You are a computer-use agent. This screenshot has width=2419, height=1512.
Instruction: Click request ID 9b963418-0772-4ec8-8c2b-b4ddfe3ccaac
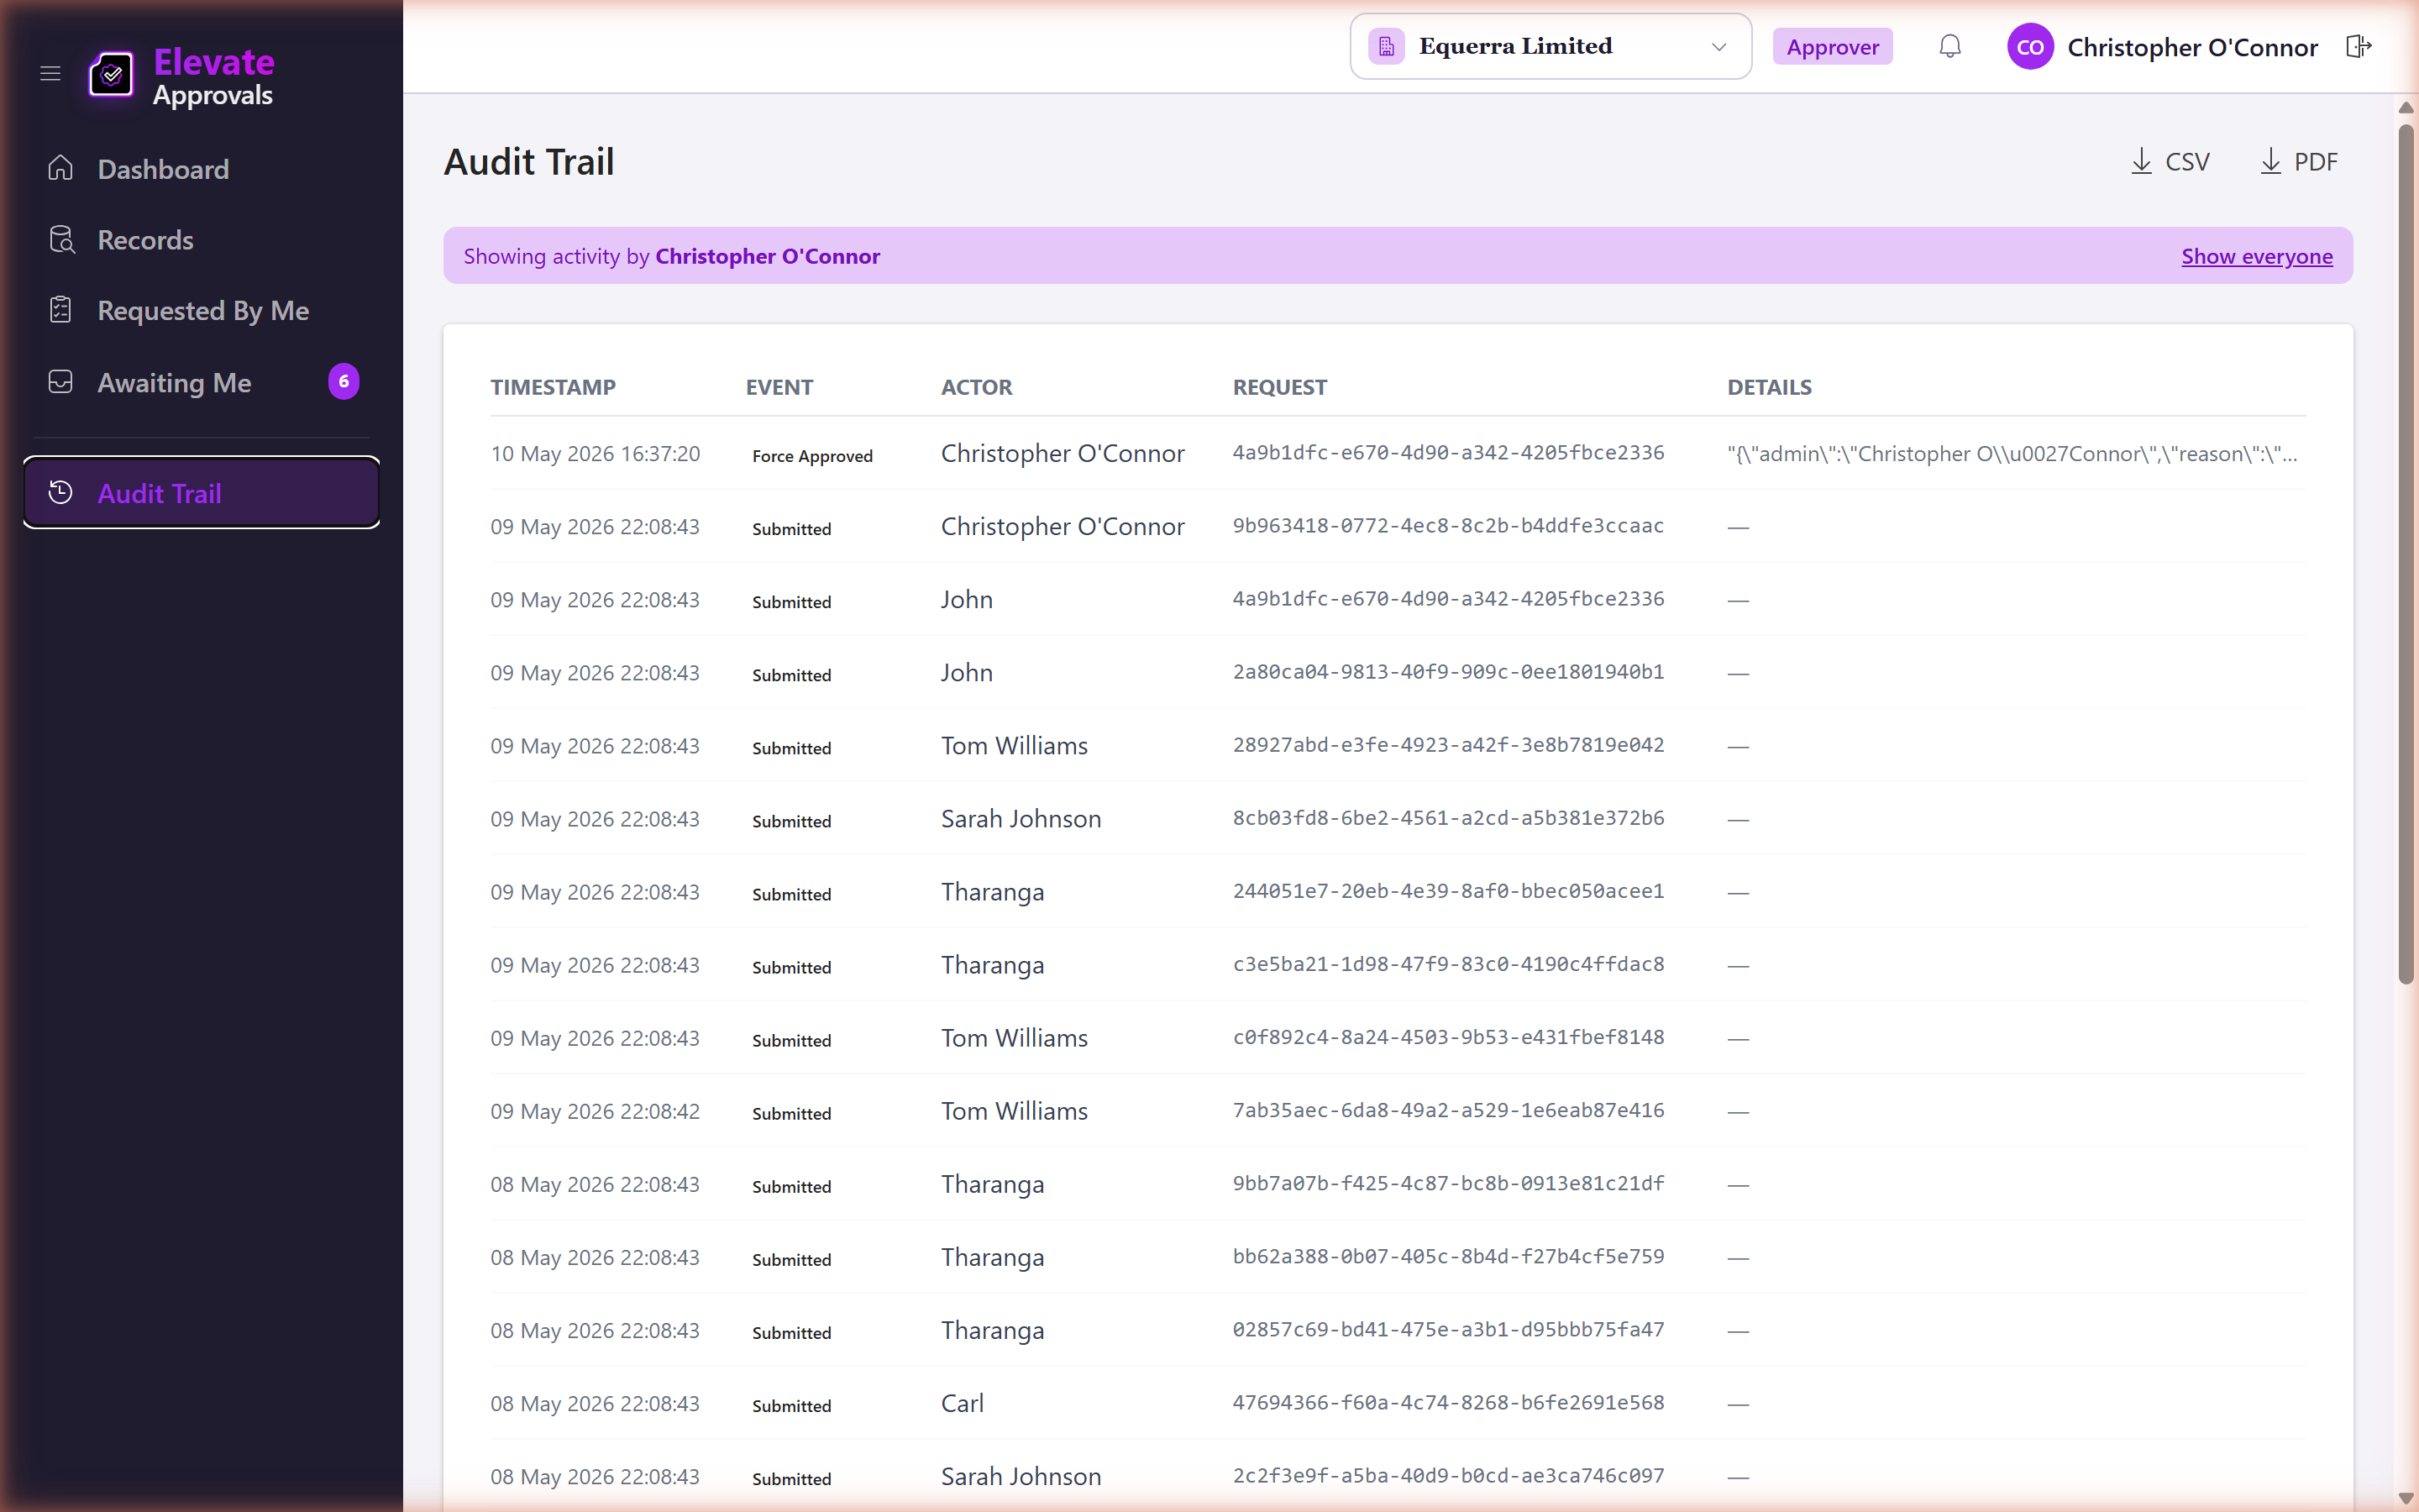1448,526
